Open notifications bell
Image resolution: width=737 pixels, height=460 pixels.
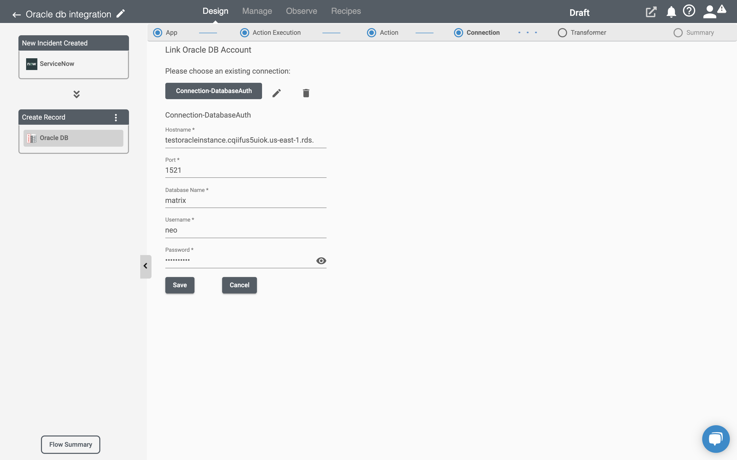tap(671, 12)
